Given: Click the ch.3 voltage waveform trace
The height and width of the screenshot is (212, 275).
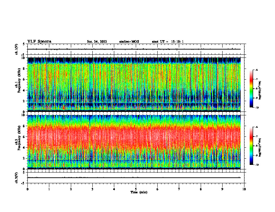Looking at the screenshot, I should [x=134, y=178].
